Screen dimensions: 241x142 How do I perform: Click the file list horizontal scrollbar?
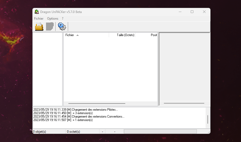click(97, 103)
